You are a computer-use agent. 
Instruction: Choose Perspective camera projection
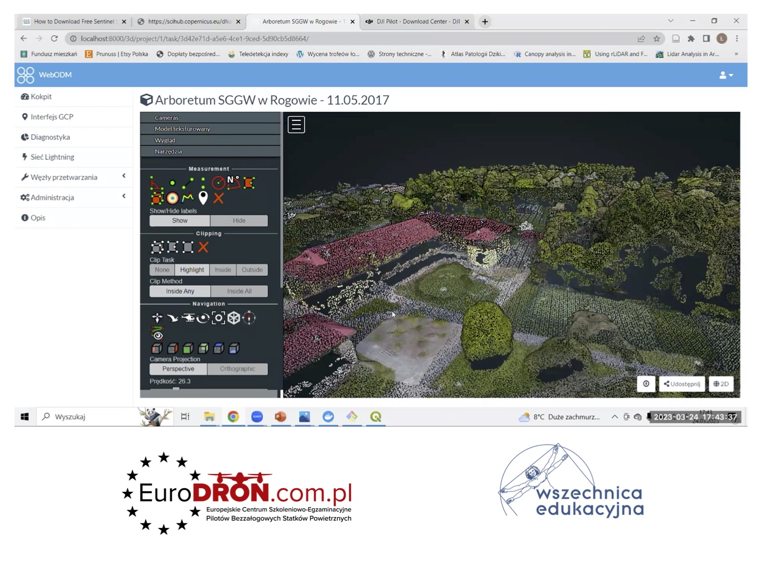(178, 369)
